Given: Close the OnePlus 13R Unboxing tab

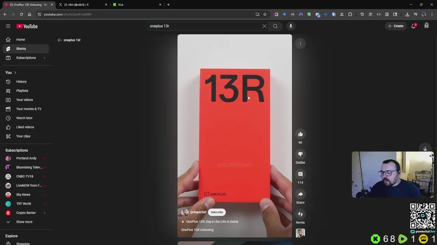Looking at the screenshot, I should [52, 5].
